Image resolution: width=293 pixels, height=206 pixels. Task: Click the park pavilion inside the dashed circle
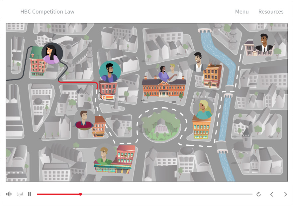161,126
